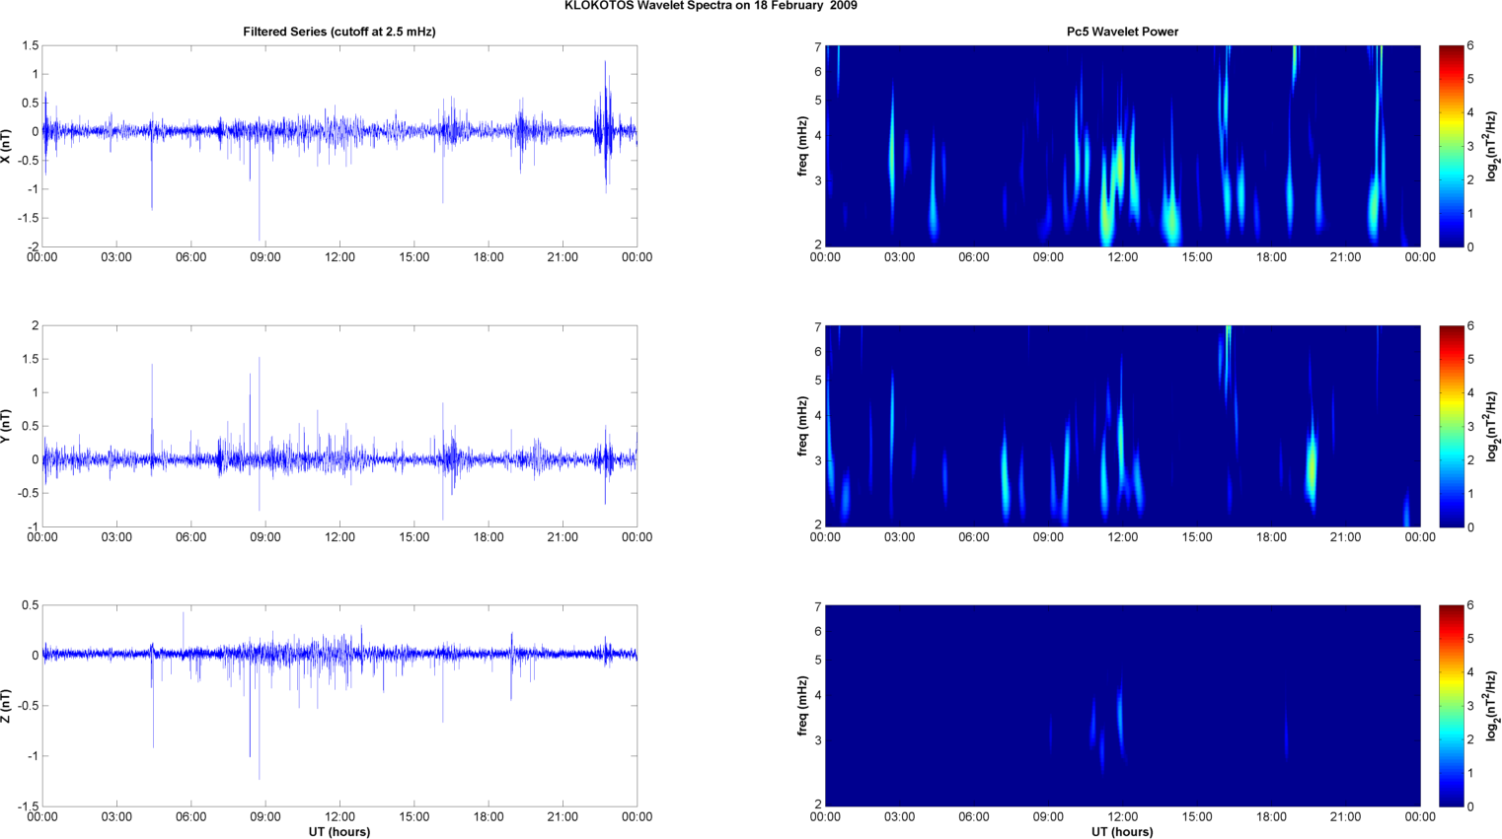Click the KLOKOTOS Wavelet Spectra figure title
This screenshot has height=839, width=1502.
click(711, 6)
